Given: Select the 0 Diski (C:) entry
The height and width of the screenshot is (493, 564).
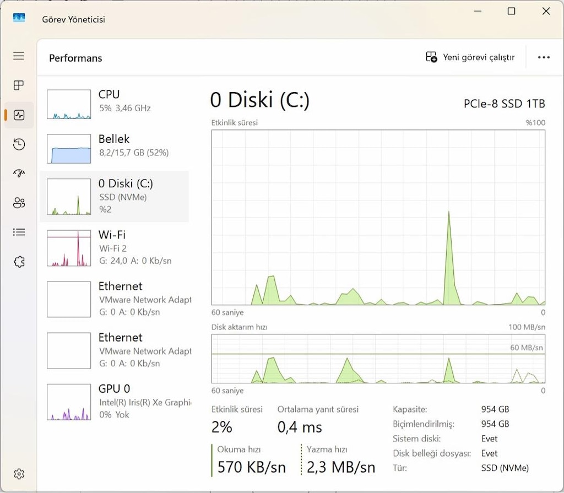Looking at the screenshot, I should coord(115,197).
